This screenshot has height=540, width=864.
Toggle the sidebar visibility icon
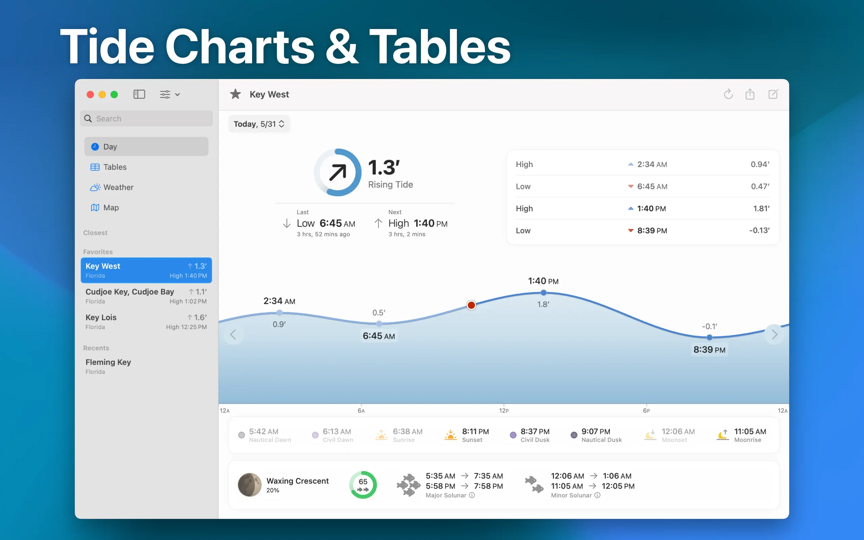point(139,94)
